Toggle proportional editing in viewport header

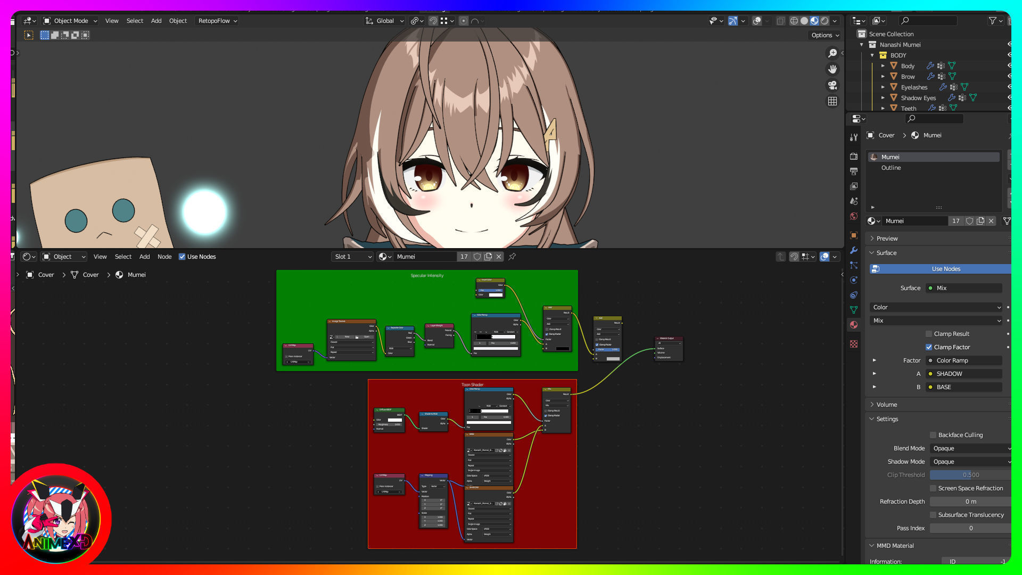click(464, 21)
